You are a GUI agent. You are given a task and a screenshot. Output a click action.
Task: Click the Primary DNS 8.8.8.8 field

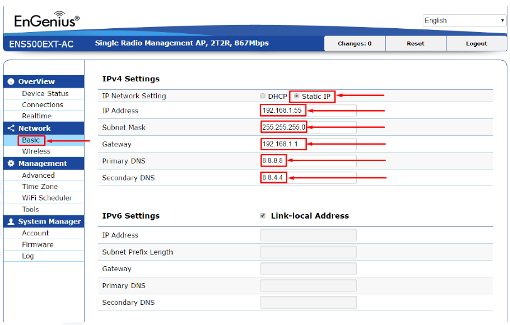(309, 161)
